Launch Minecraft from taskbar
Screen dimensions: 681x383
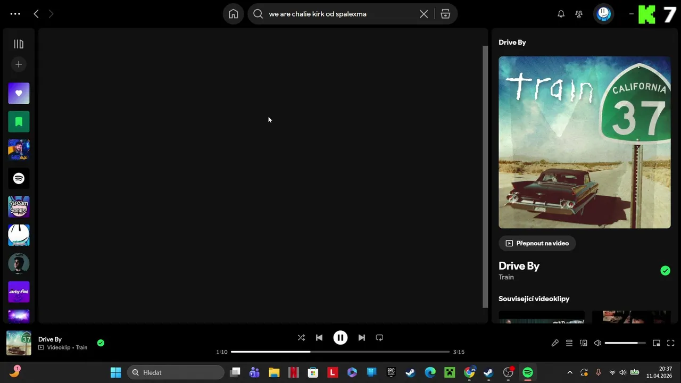pos(450,372)
